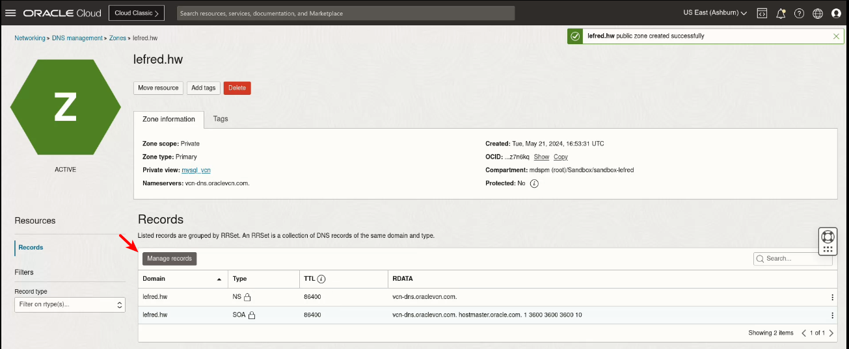Click the top resource search field
The height and width of the screenshot is (349, 849).
pos(345,13)
